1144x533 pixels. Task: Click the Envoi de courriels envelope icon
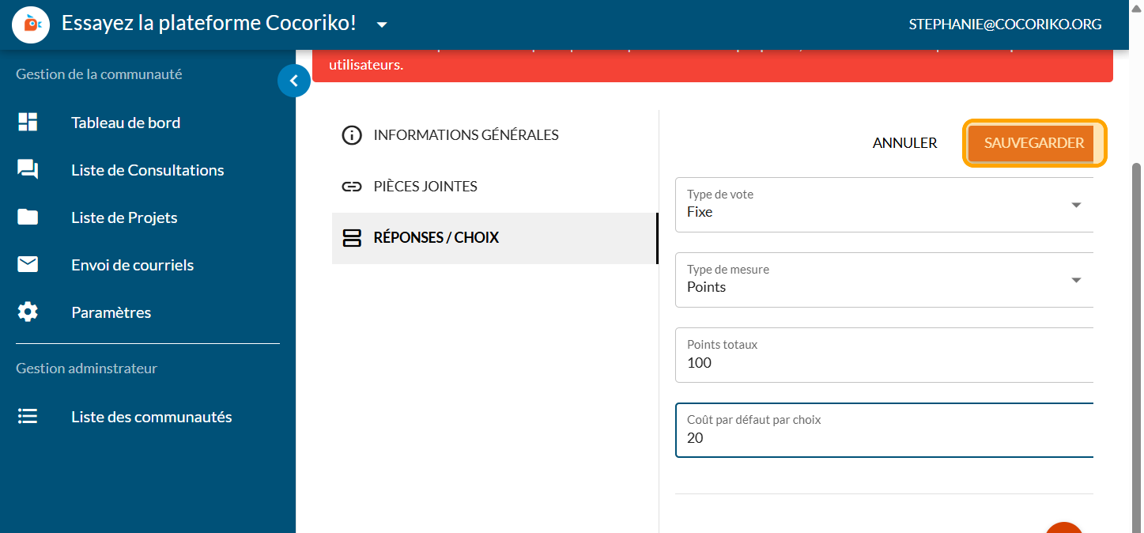coord(28,265)
